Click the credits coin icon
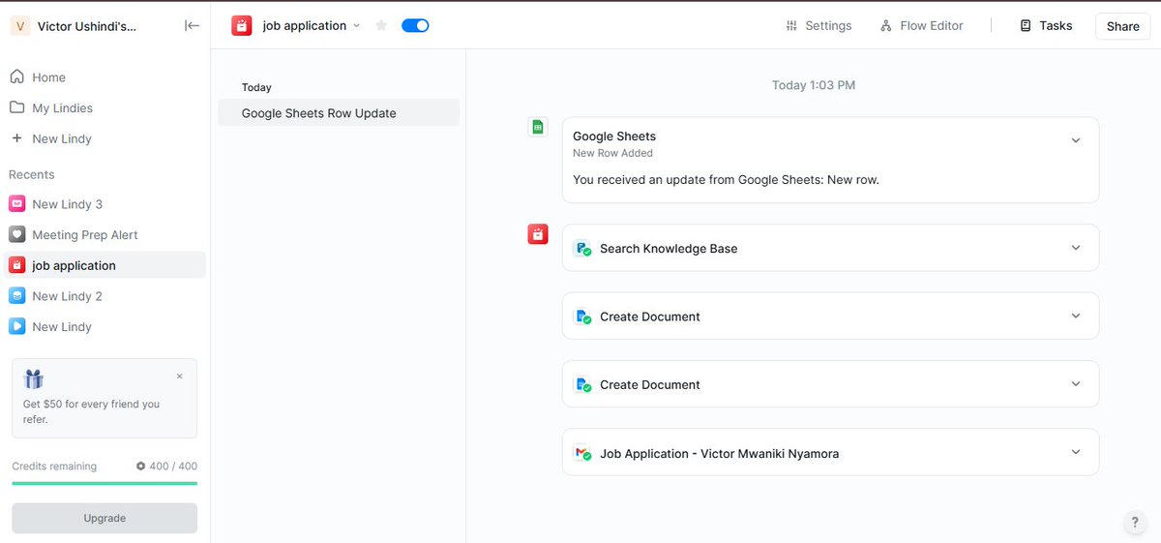 point(140,467)
